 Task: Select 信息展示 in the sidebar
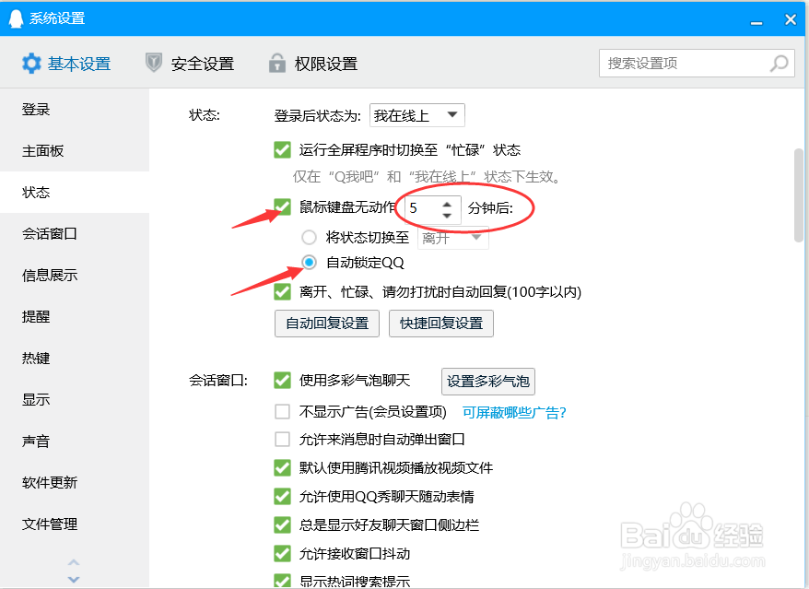[75, 275]
